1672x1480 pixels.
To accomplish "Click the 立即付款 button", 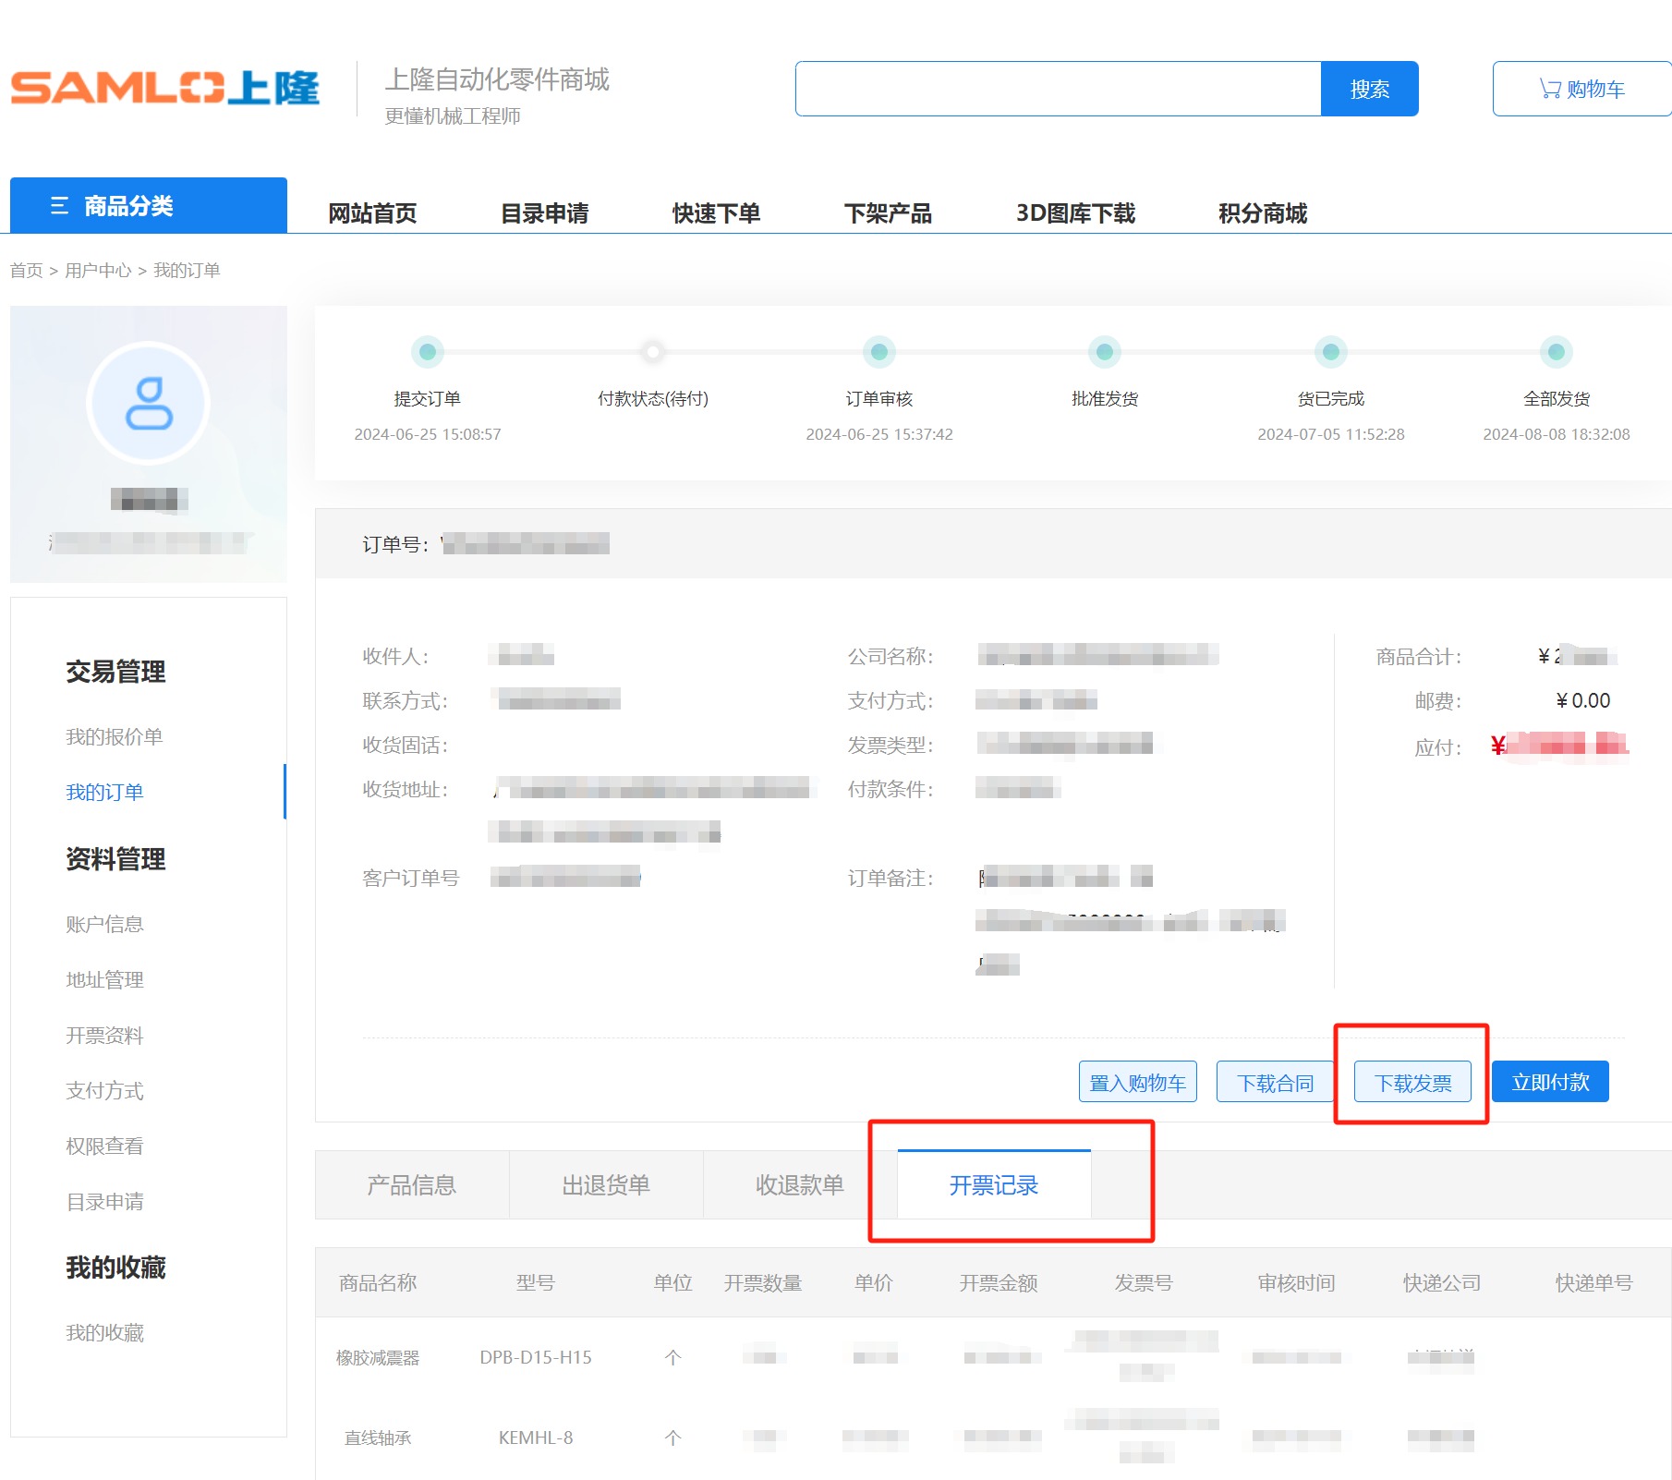I will [1550, 1082].
